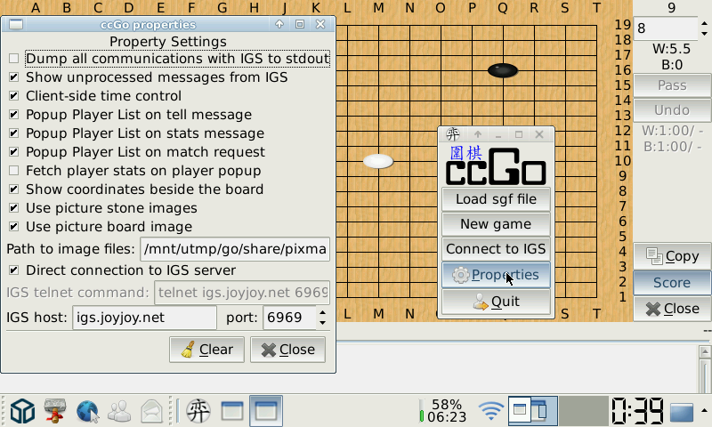Click the Undo button
Image resolution: width=712 pixels, height=427 pixels.
click(x=672, y=109)
